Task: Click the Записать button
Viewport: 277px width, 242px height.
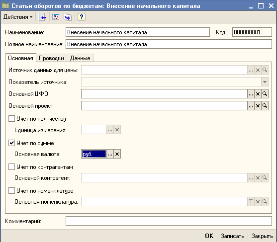Action: point(232,236)
